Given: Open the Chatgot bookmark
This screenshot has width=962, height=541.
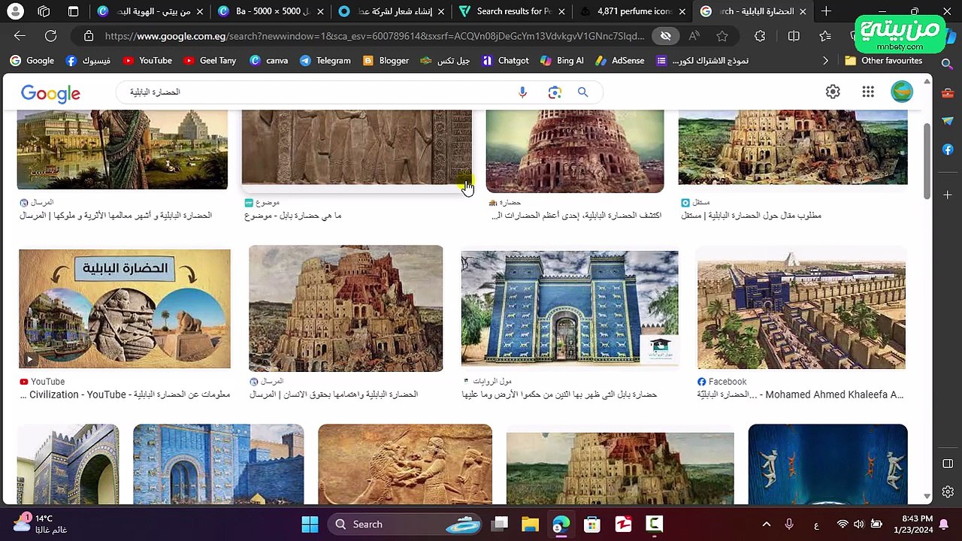Looking at the screenshot, I should 505,61.
